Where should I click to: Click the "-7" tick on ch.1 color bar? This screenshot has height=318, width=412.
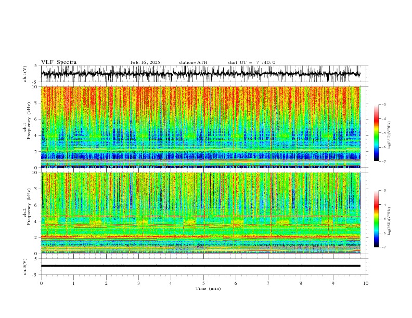pos(384,161)
